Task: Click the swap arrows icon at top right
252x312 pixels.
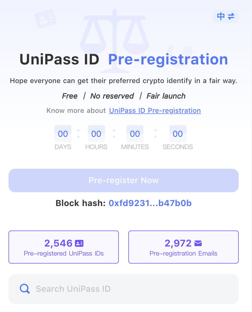Action: (231, 16)
